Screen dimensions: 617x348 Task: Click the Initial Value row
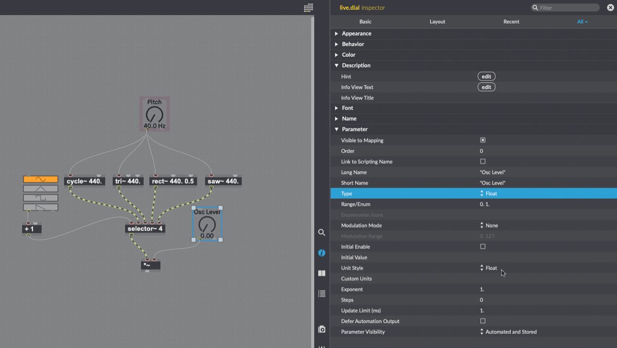coord(473,257)
